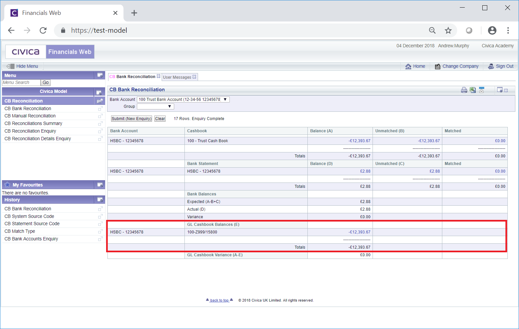Click Unmatched (B) value in Trust Cash Book row
519x329 pixels.
(429, 141)
